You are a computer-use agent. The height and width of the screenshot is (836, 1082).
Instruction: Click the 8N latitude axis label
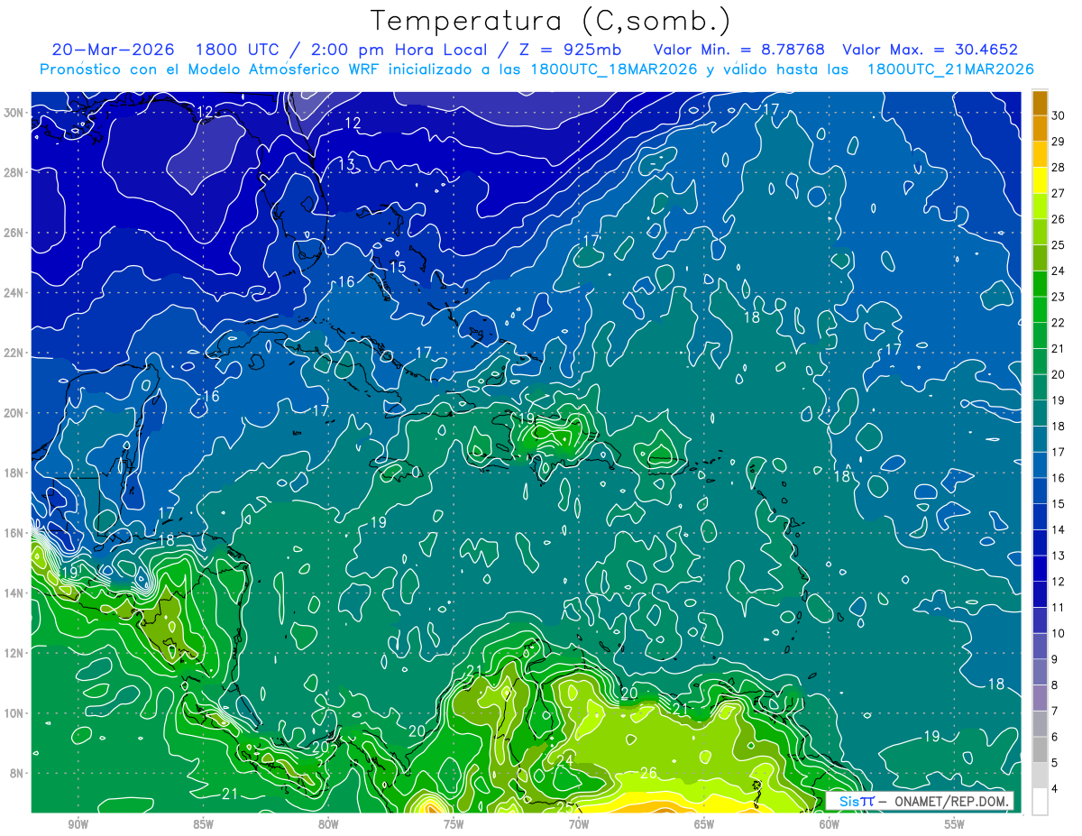point(17,773)
